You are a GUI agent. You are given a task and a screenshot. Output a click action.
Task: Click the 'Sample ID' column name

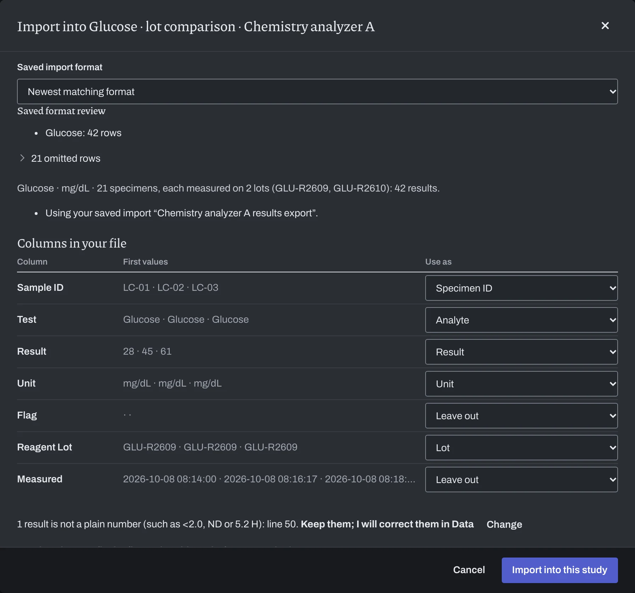(x=40, y=288)
